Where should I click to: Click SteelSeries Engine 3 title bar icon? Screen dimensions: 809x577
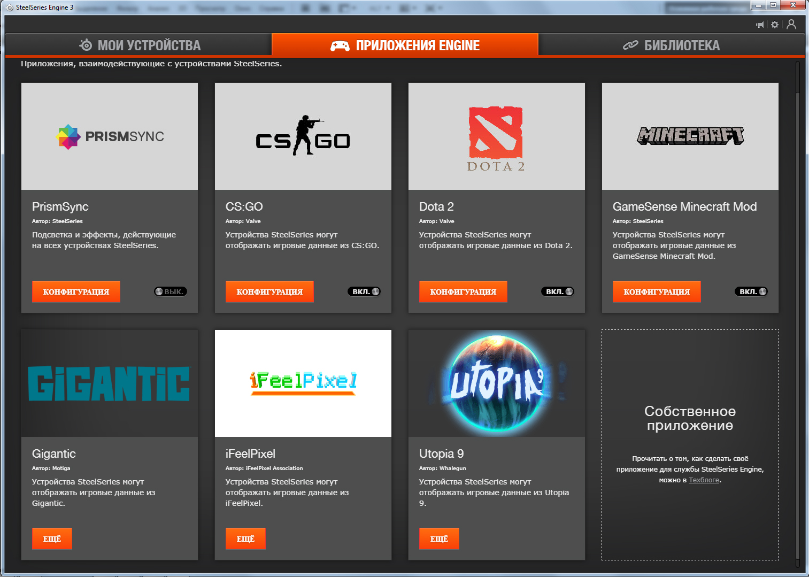9,7
